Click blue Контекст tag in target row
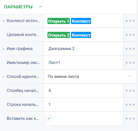This screenshot has width=138, height=131. click(x=81, y=35)
